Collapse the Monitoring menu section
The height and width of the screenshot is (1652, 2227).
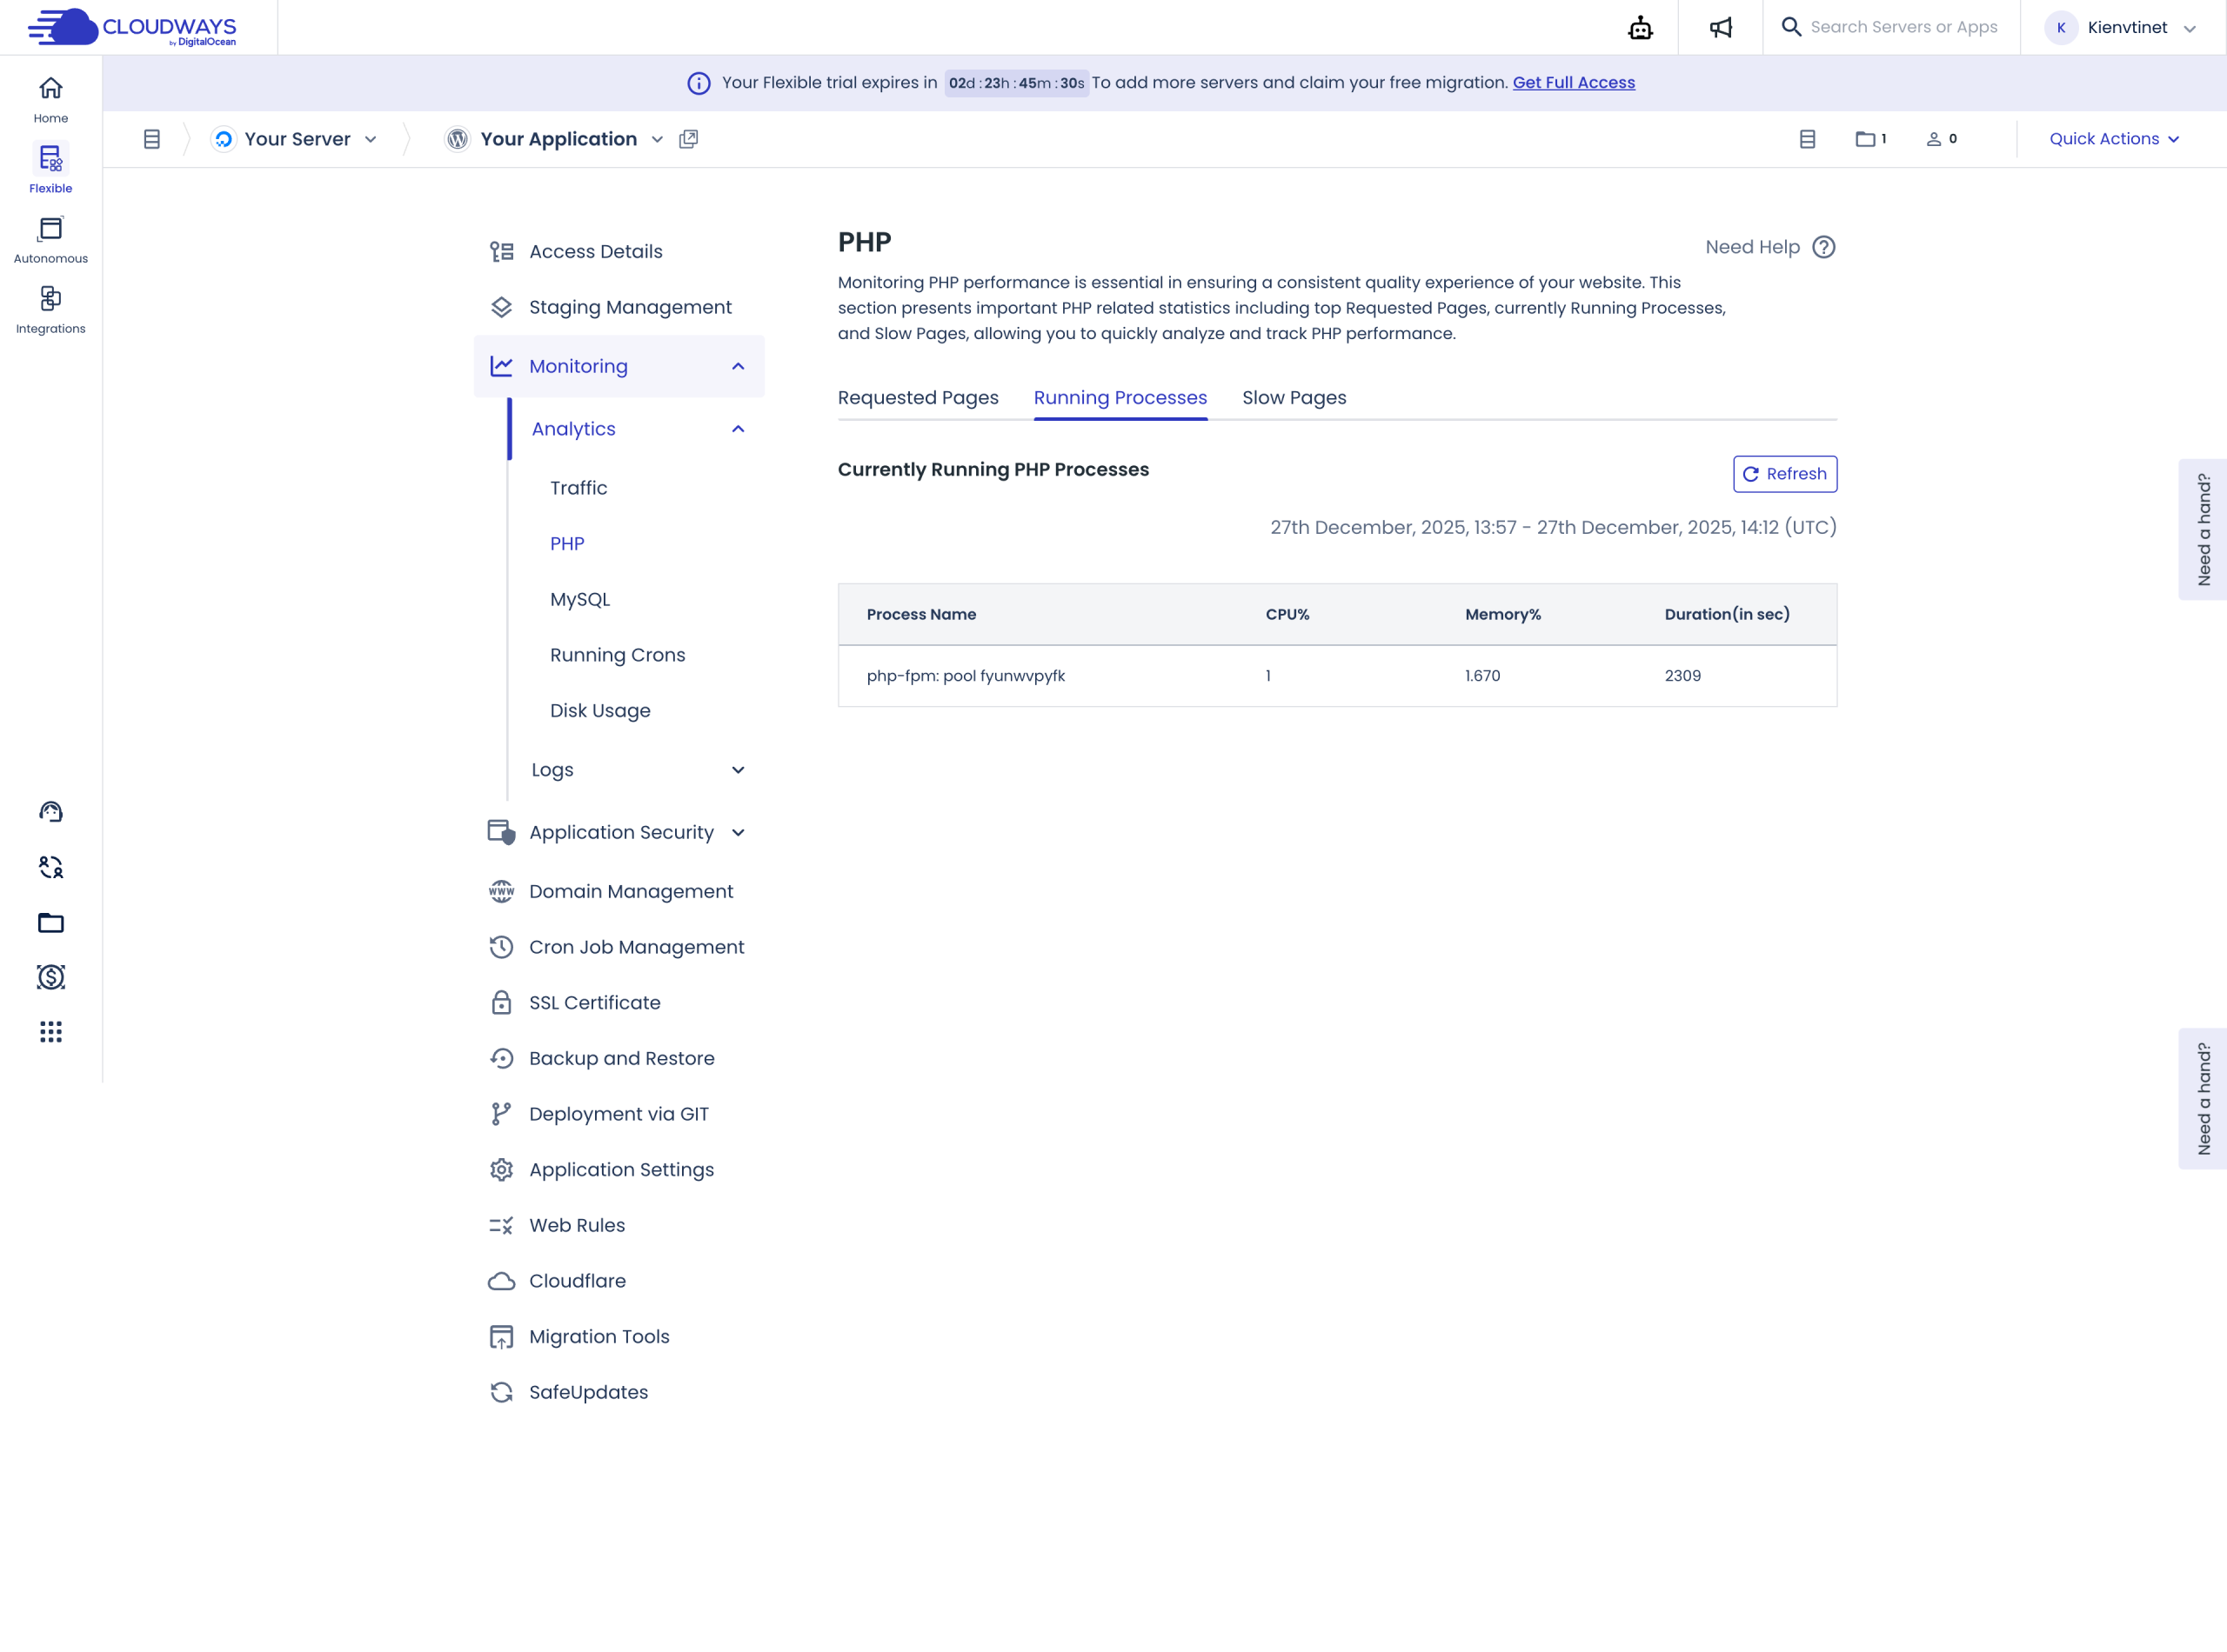(738, 367)
